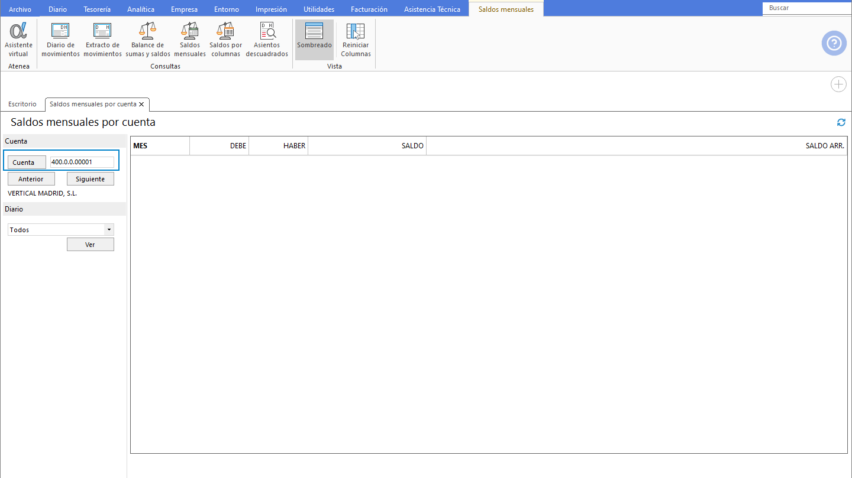The image size is (852, 478).
Task: Open the Tesorería ribbon tab
Action: [x=97, y=9]
